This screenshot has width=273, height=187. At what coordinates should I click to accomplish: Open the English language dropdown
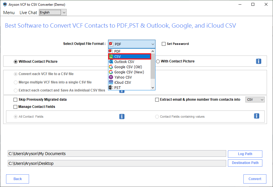(53, 13)
